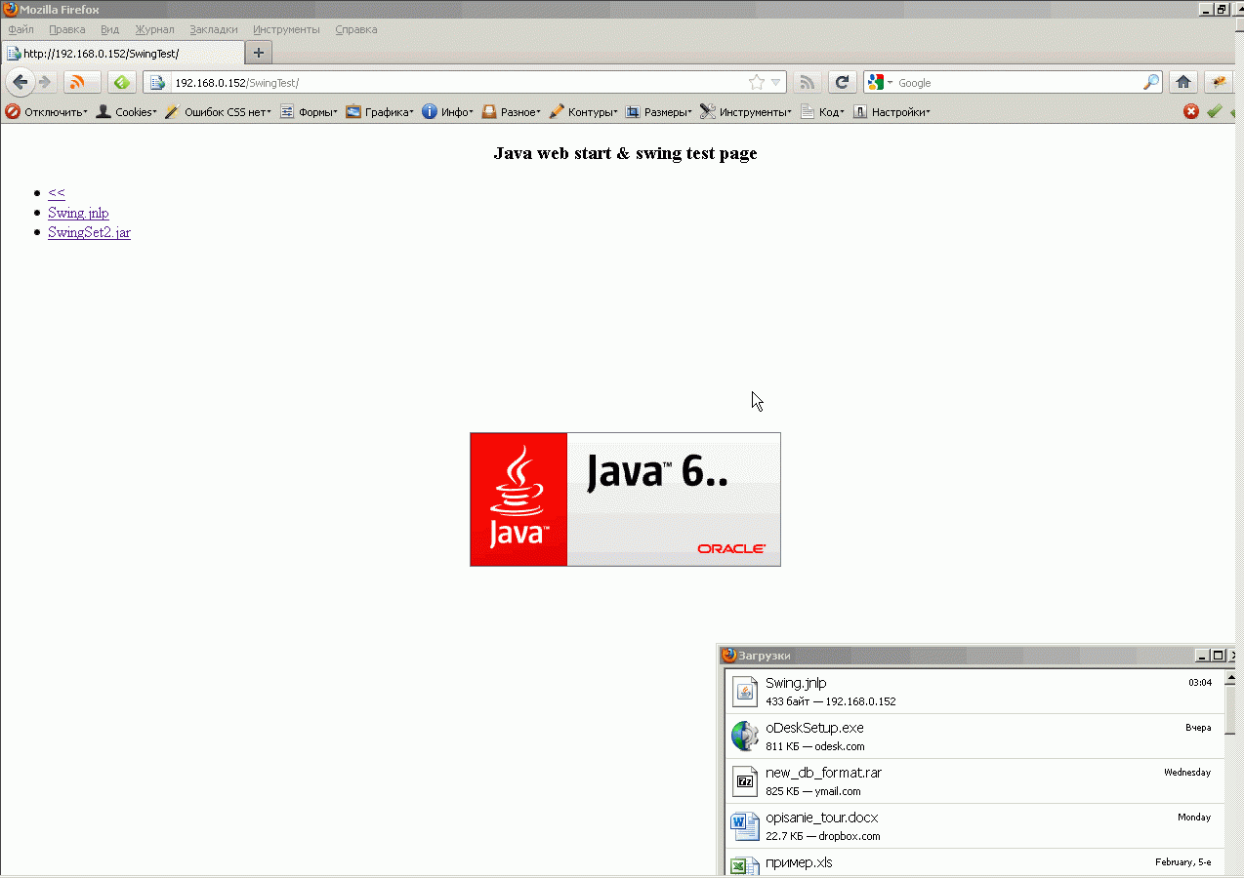Follow the << back link

pos(57,193)
